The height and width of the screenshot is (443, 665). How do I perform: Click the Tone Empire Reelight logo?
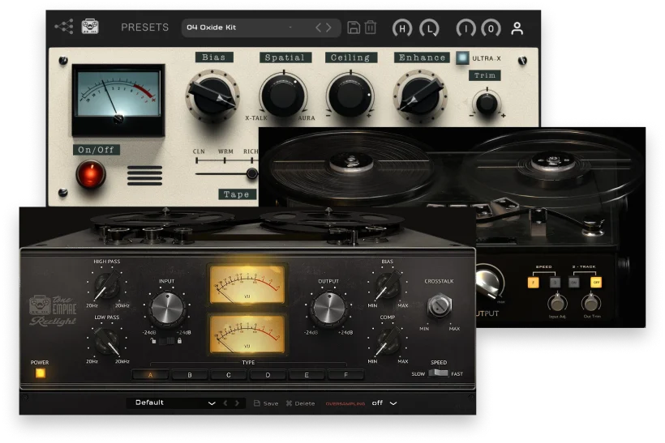(53, 311)
